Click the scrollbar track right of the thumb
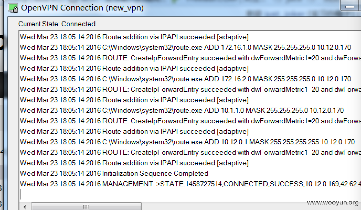The image size is (361, 210). click(x=251, y=207)
